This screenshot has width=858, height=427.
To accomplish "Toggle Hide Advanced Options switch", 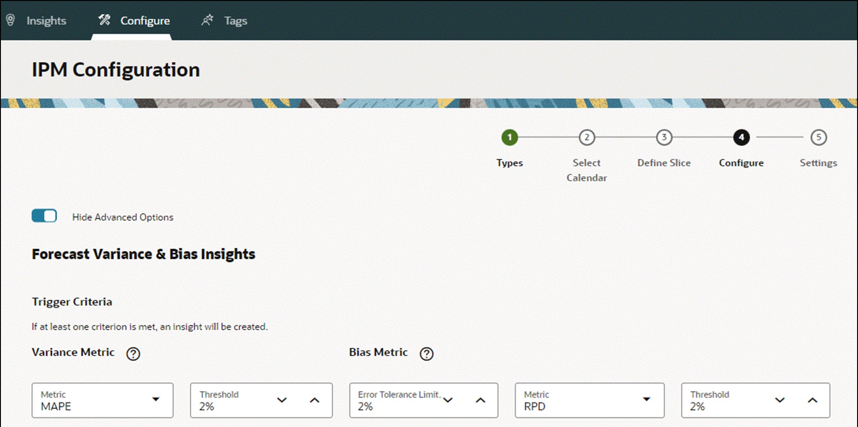I will pyautogui.click(x=44, y=215).
